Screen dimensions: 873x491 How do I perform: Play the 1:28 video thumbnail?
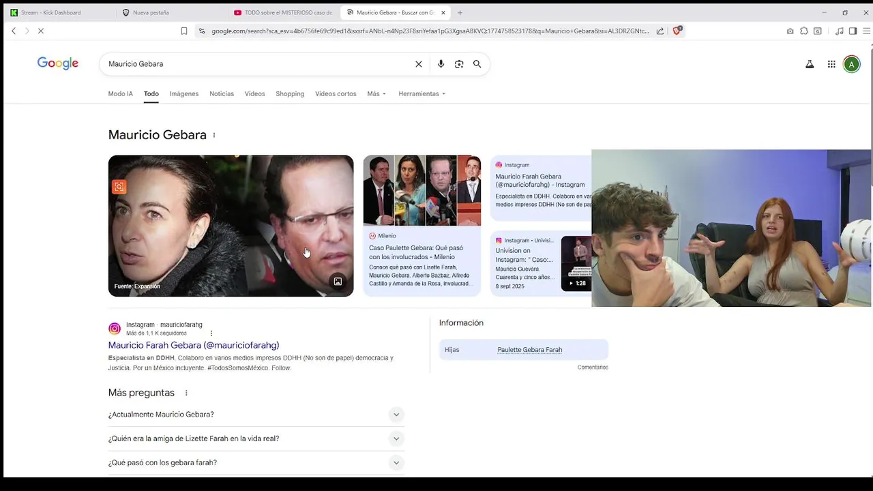click(x=576, y=264)
